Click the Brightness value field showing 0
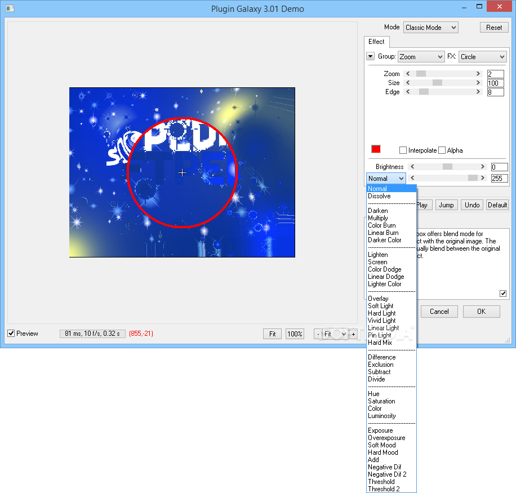The height and width of the screenshot is (493, 516). tap(499, 167)
